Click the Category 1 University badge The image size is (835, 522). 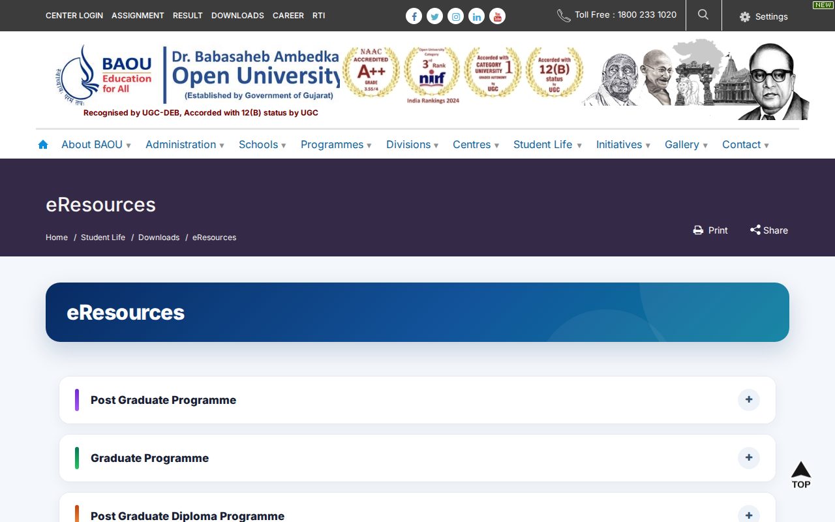(x=493, y=72)
